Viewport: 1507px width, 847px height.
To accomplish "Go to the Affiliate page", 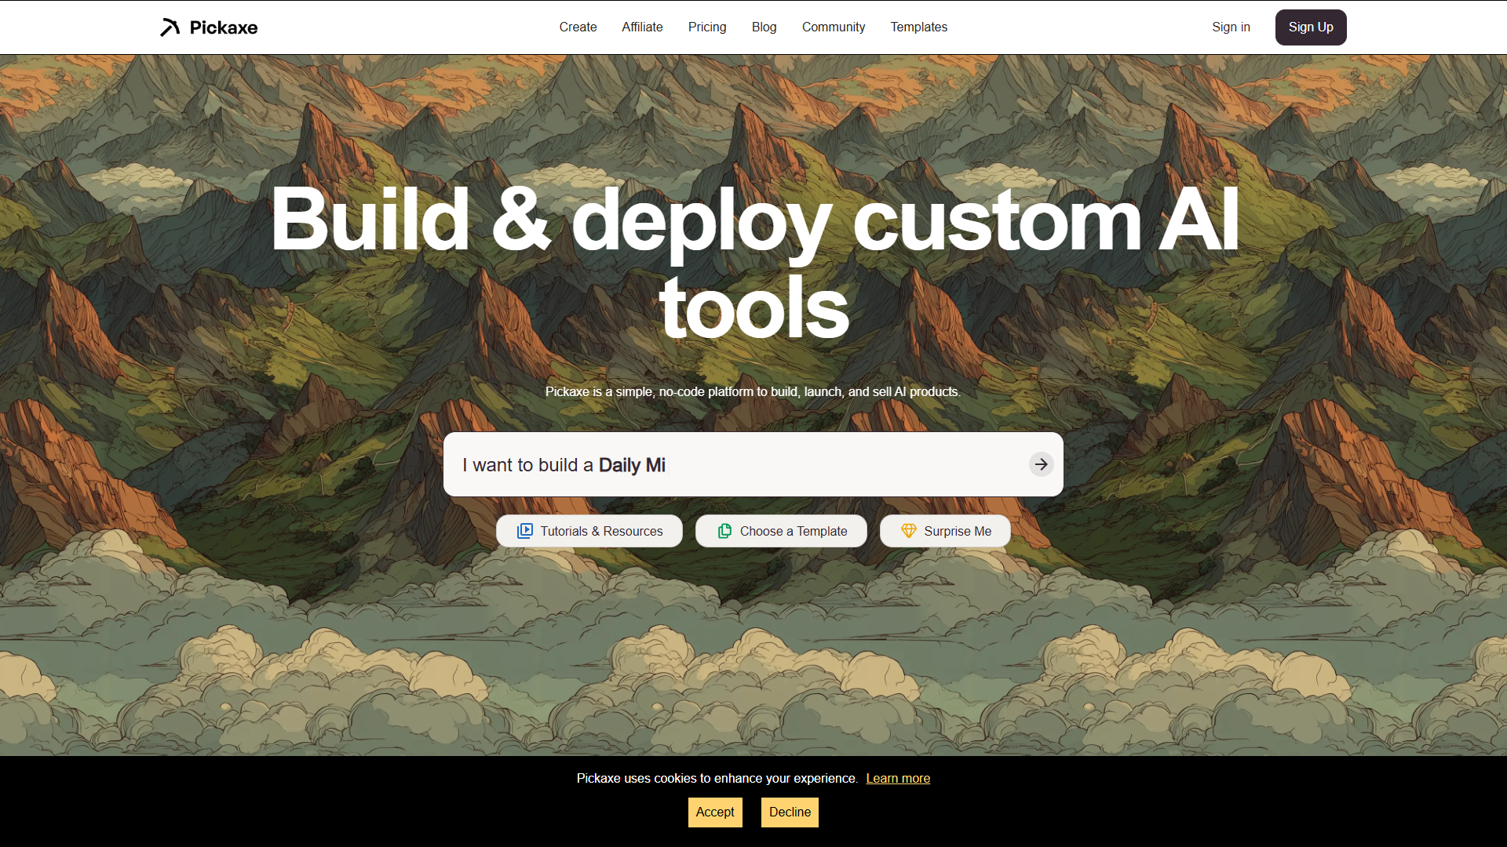I will tap(642, 27).
